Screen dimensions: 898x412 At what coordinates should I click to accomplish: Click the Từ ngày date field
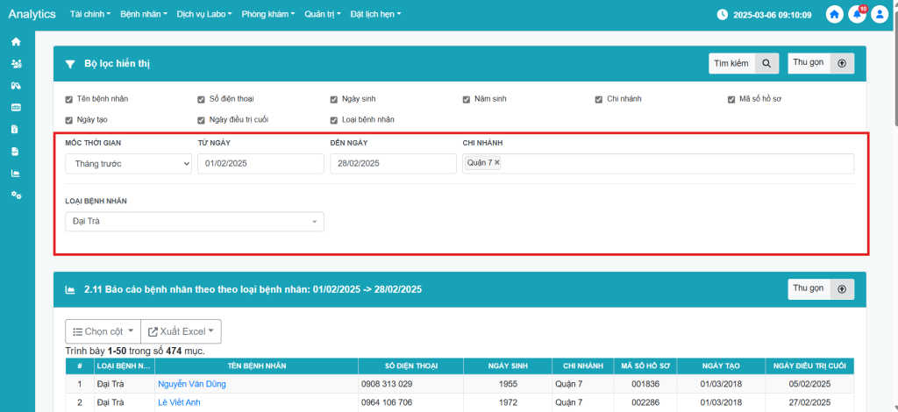pyautogui.click(x=260, y=164)
